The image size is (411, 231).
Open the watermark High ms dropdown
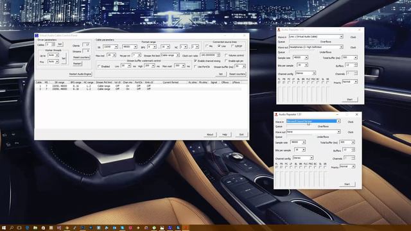click(x=150, y=65)
